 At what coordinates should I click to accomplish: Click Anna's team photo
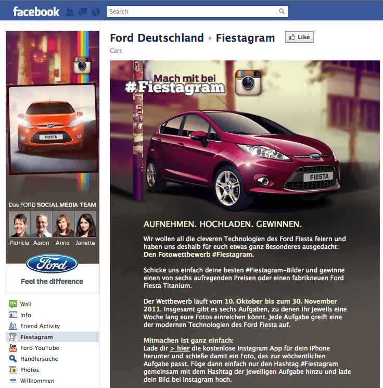pyautogui.click(x=63, y=224)
